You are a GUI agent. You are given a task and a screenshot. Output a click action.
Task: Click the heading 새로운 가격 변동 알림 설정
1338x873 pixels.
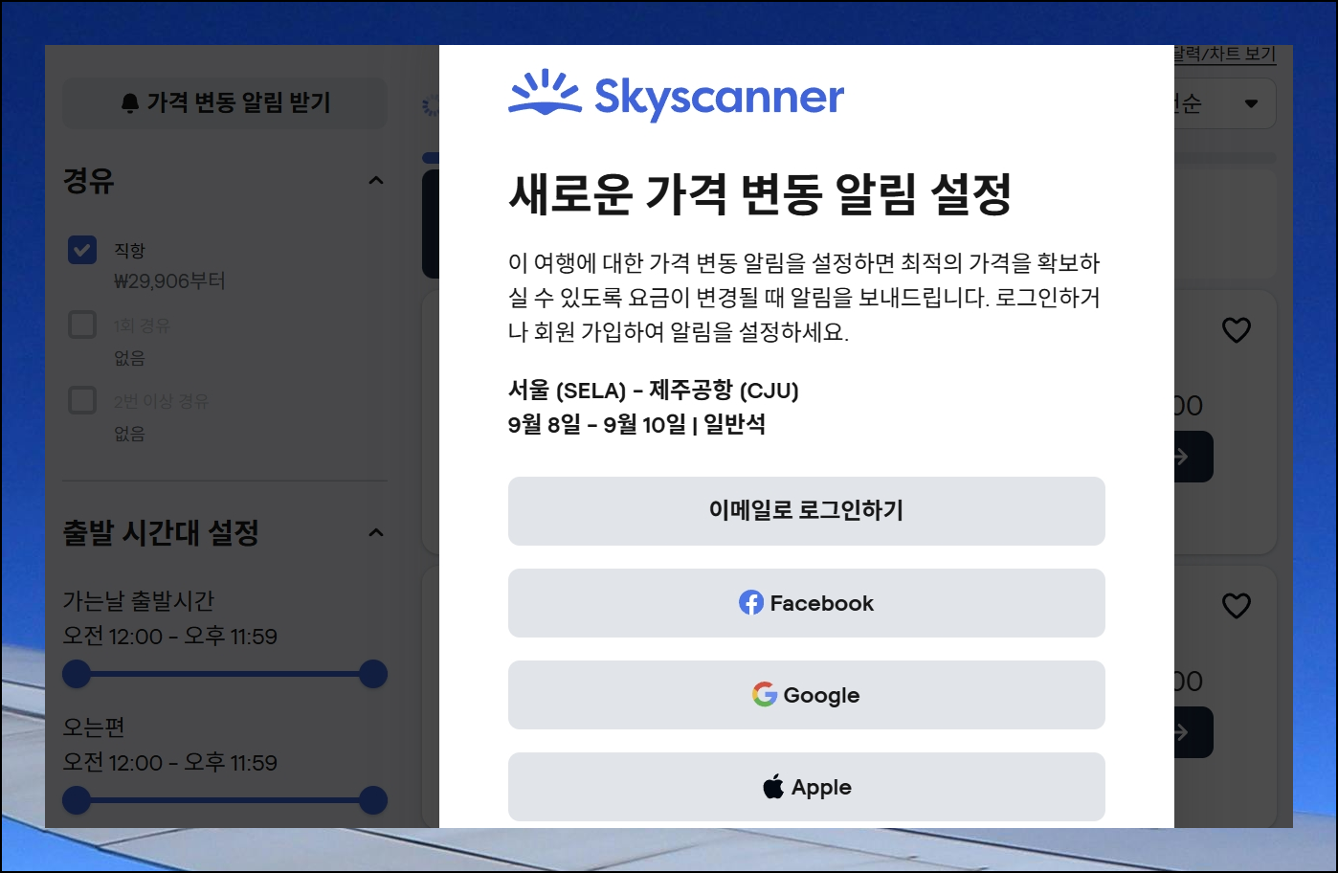tap(760, 194)
